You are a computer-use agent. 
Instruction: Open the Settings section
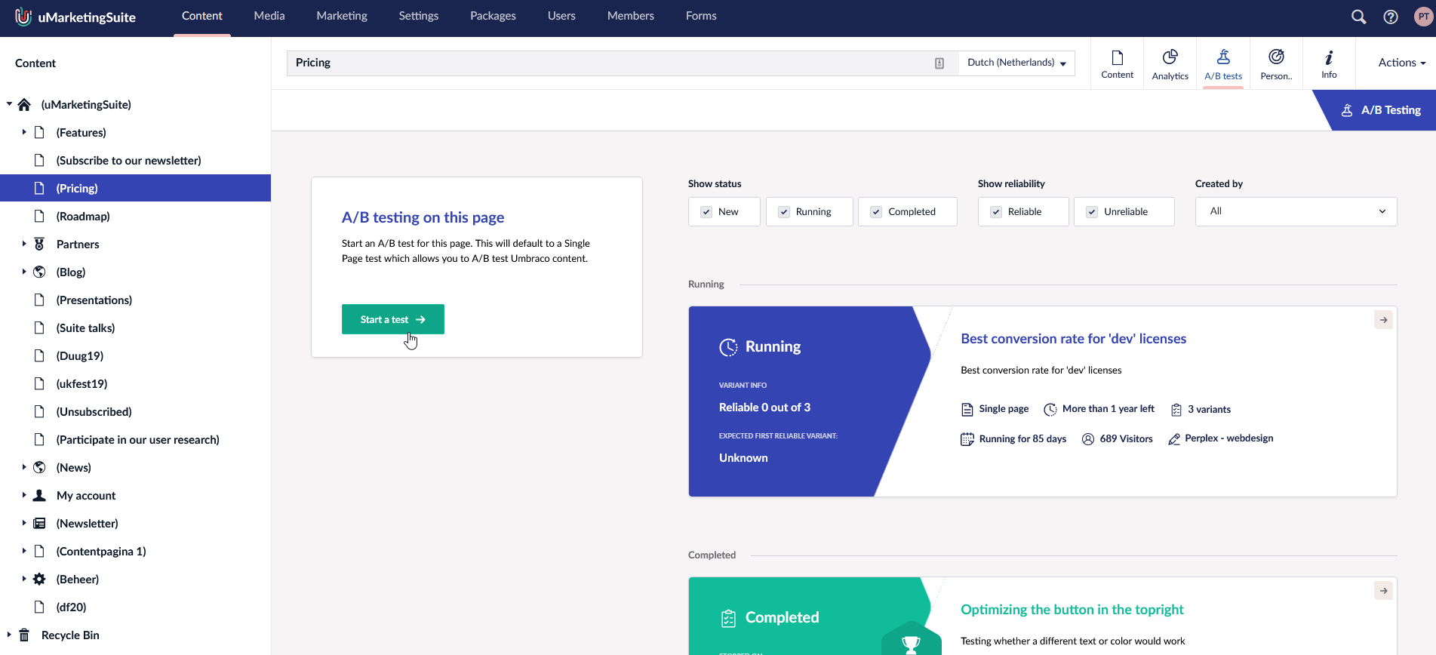point(418,16)
